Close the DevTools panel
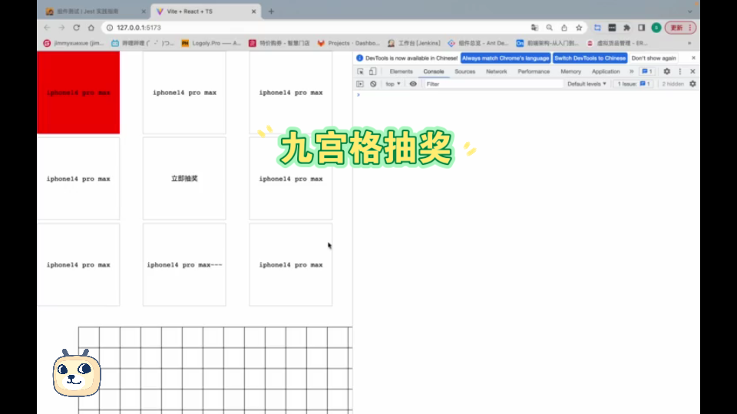The width and height of the screenshot is (737, 414). coord(692,71)
